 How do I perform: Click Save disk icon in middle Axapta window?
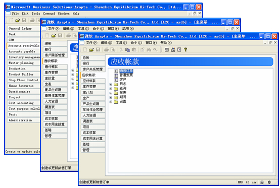click(60, 36)
